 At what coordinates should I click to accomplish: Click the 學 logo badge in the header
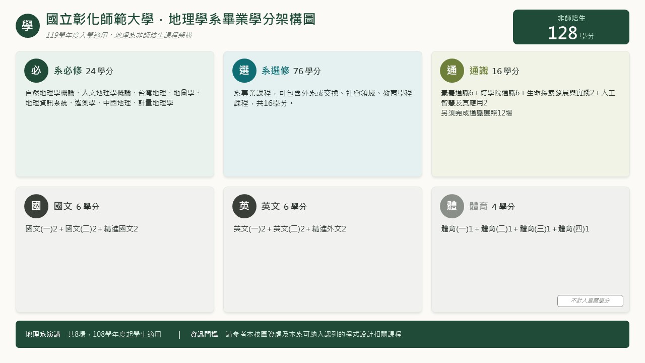28,26
